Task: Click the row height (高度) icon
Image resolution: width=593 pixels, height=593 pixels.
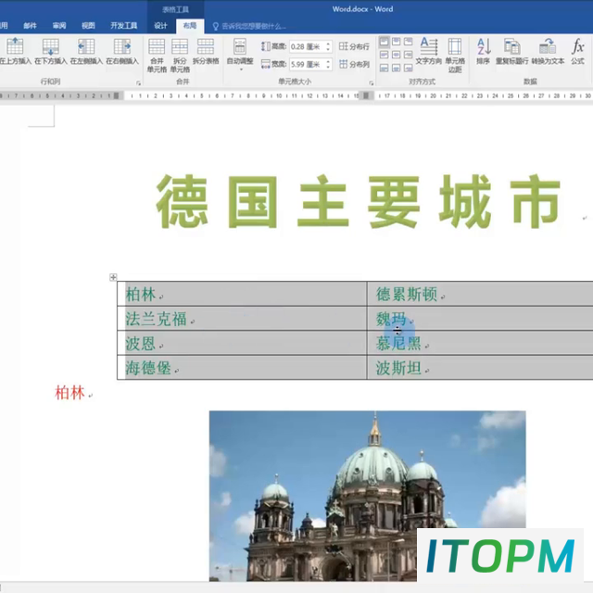Action: pyautogui.click(x=266, y=46)
